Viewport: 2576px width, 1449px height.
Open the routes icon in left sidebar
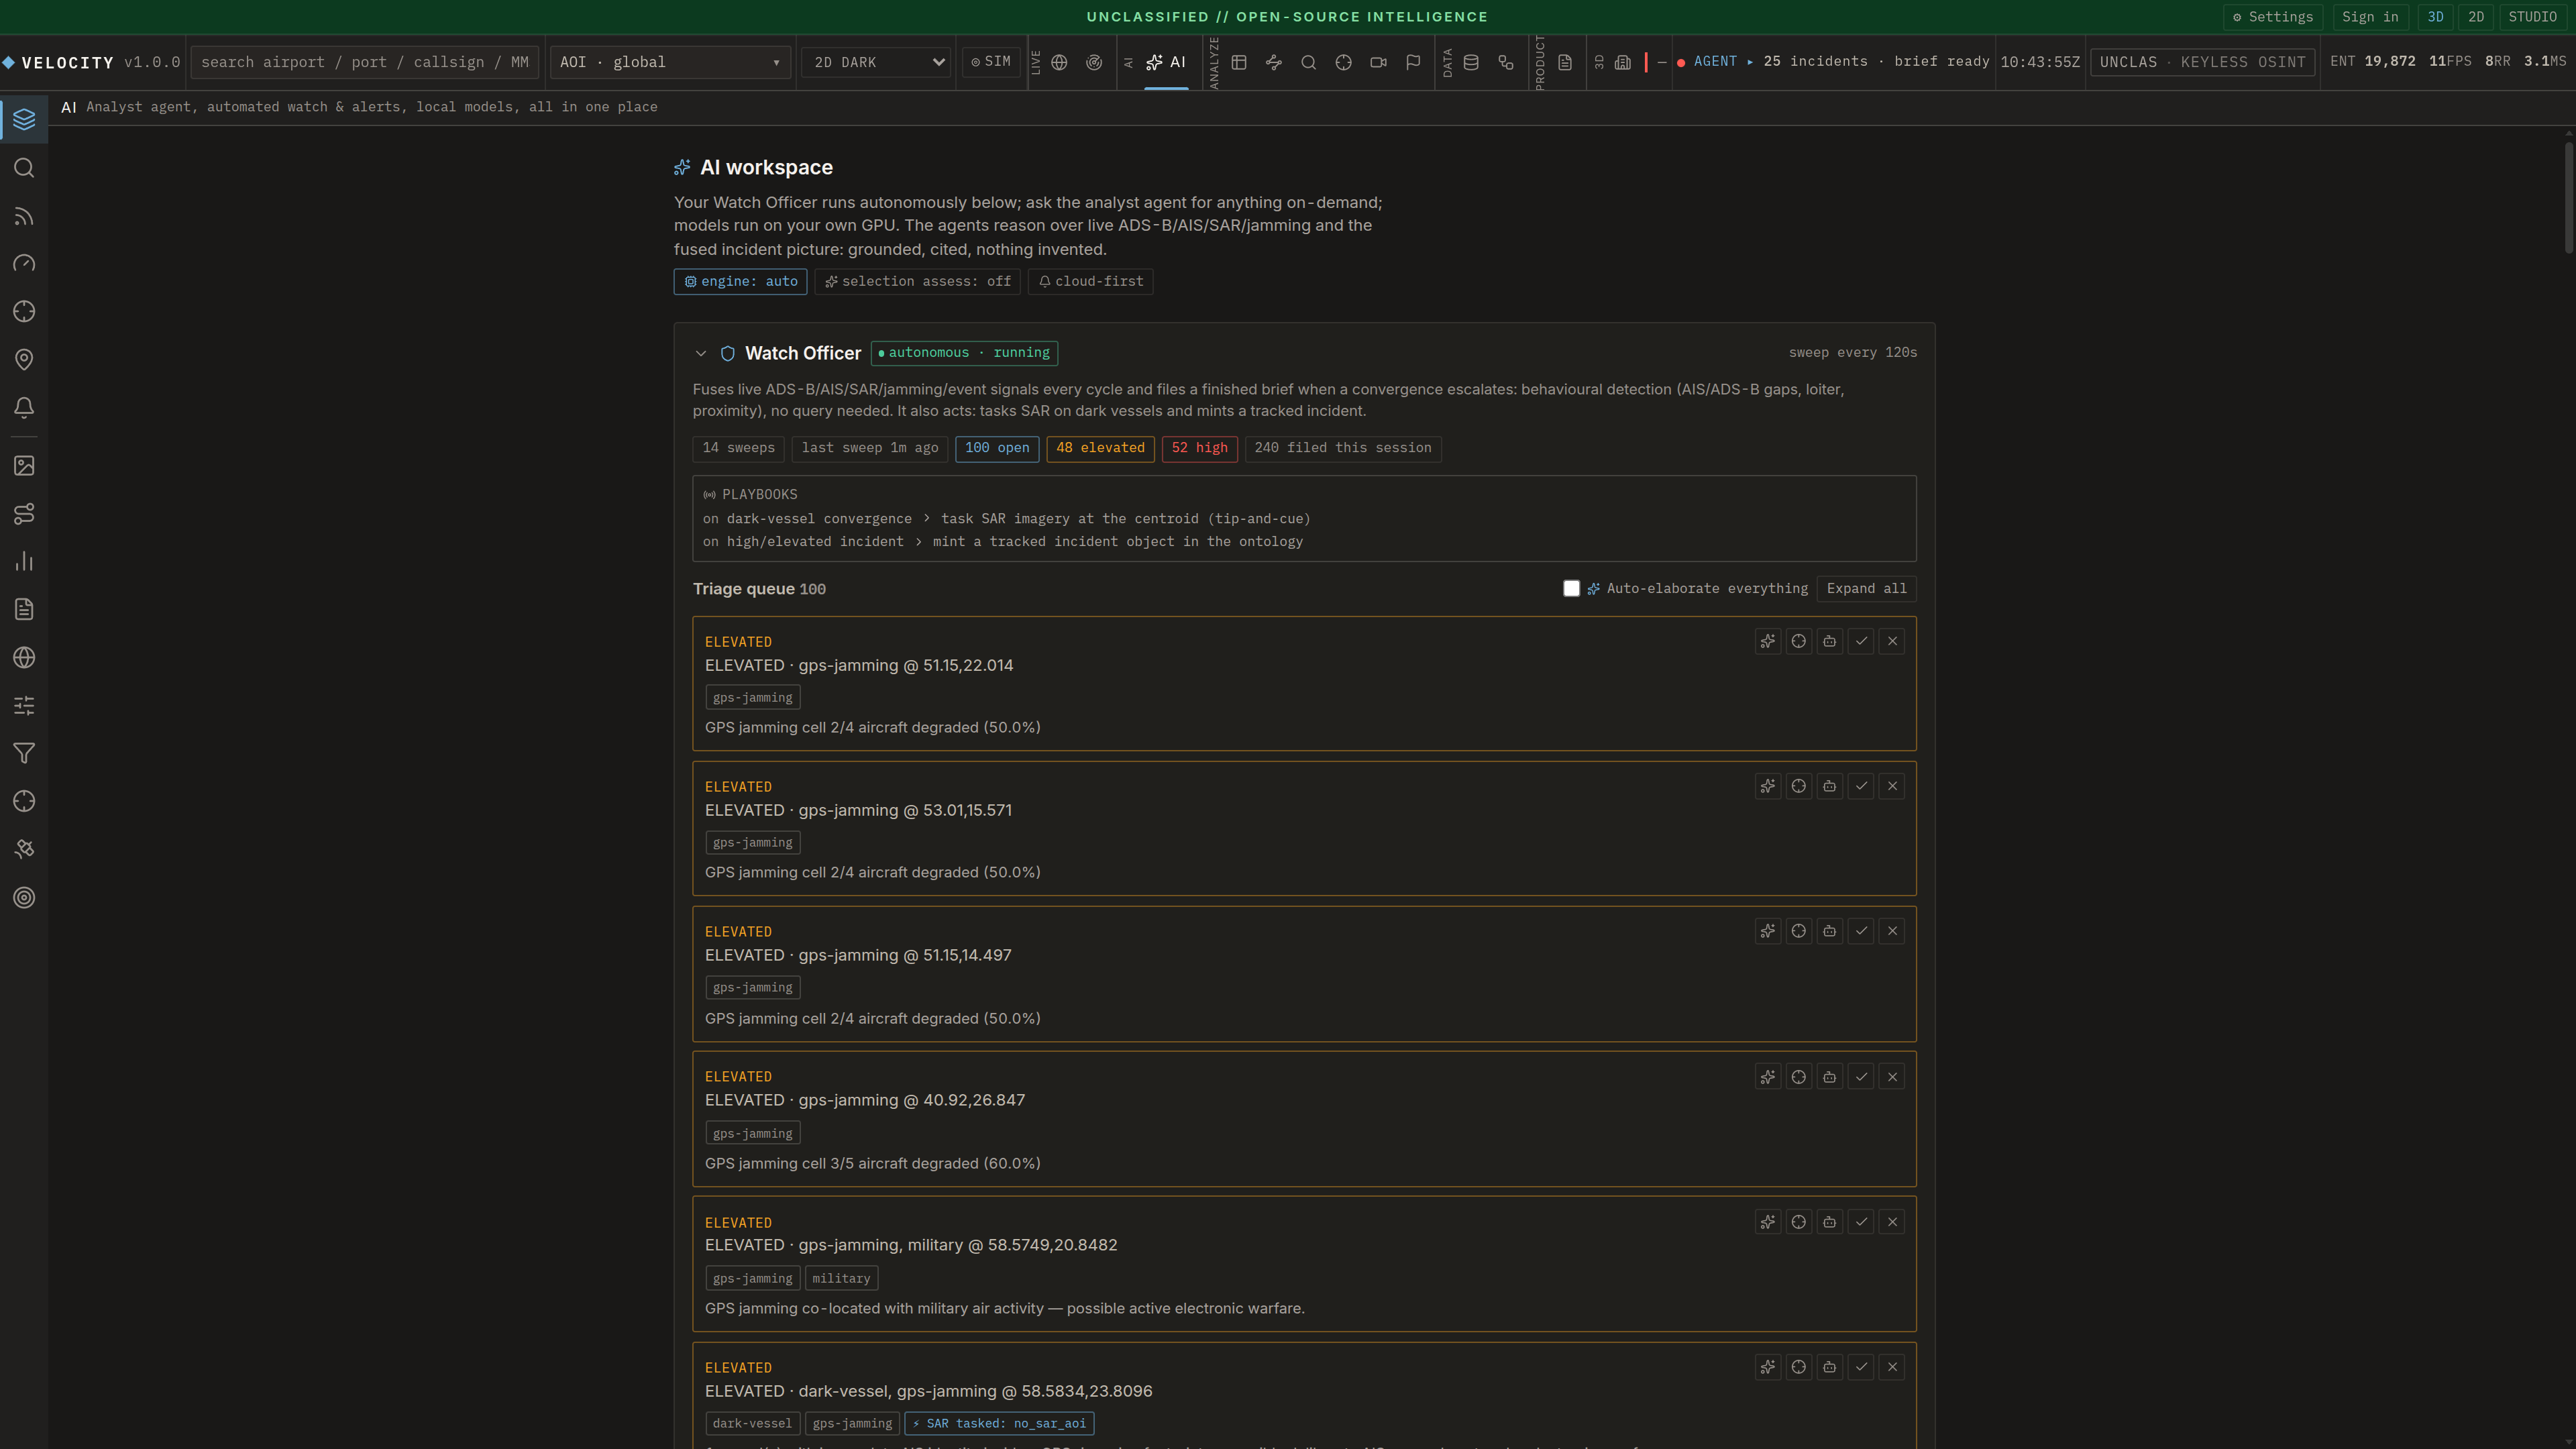pyautogui.click(x=24, y=514)
